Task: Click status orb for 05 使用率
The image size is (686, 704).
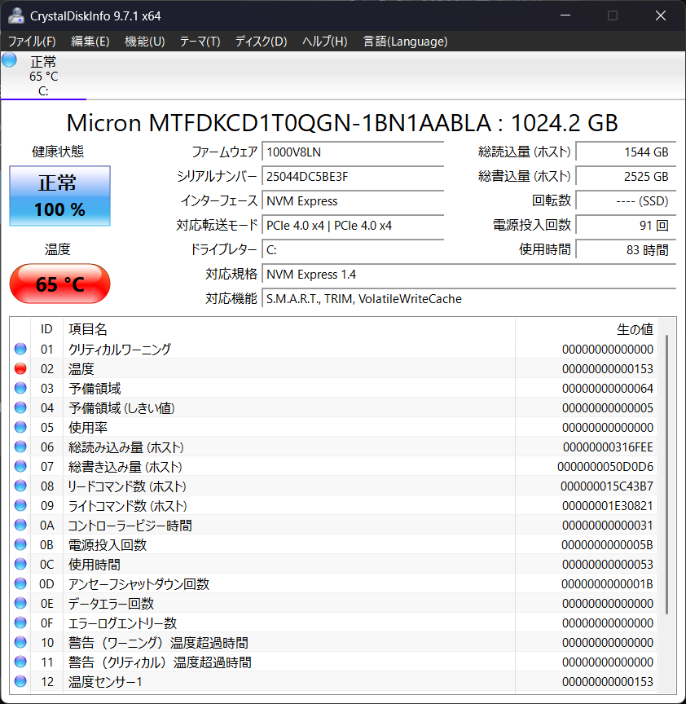Action: point(20,427)
